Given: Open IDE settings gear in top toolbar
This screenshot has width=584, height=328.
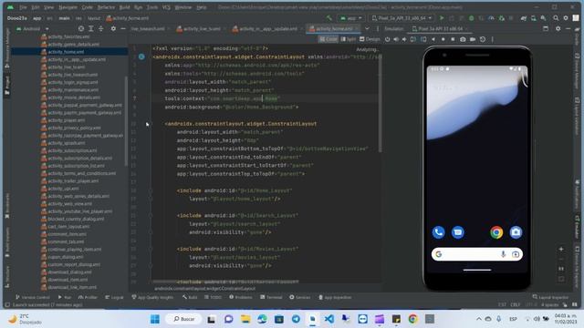Looking at the screenshot, I should click(x=566, y=18).
